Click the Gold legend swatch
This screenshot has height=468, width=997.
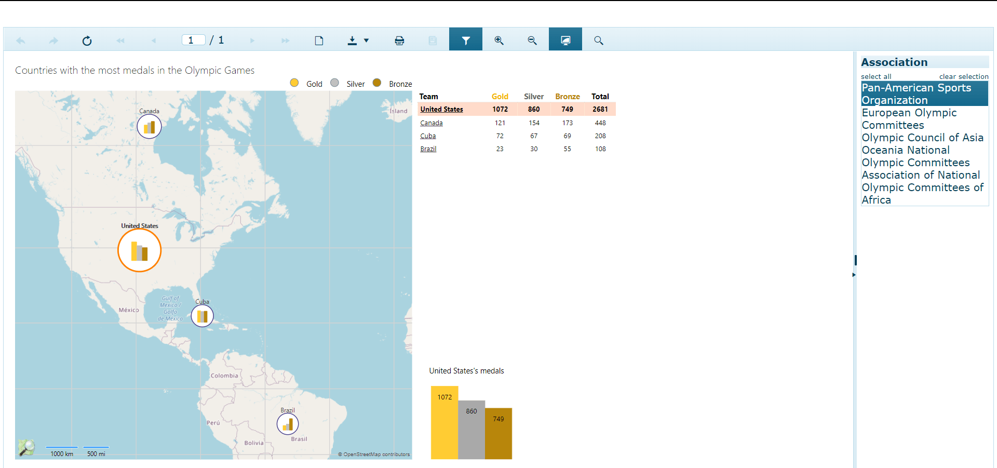tap(294, 83)
